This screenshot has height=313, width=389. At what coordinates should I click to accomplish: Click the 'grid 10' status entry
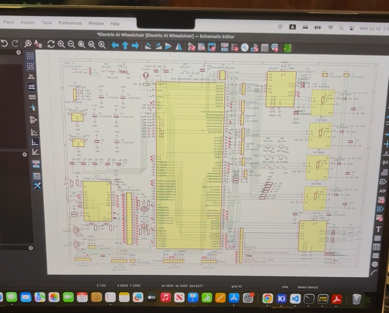coord(236,286)
